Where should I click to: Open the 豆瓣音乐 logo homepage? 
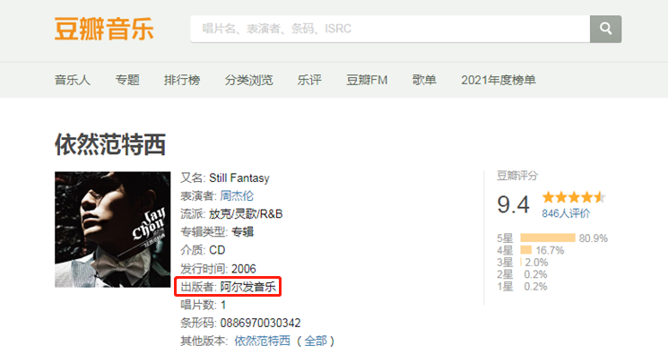(x=104, y=30)
